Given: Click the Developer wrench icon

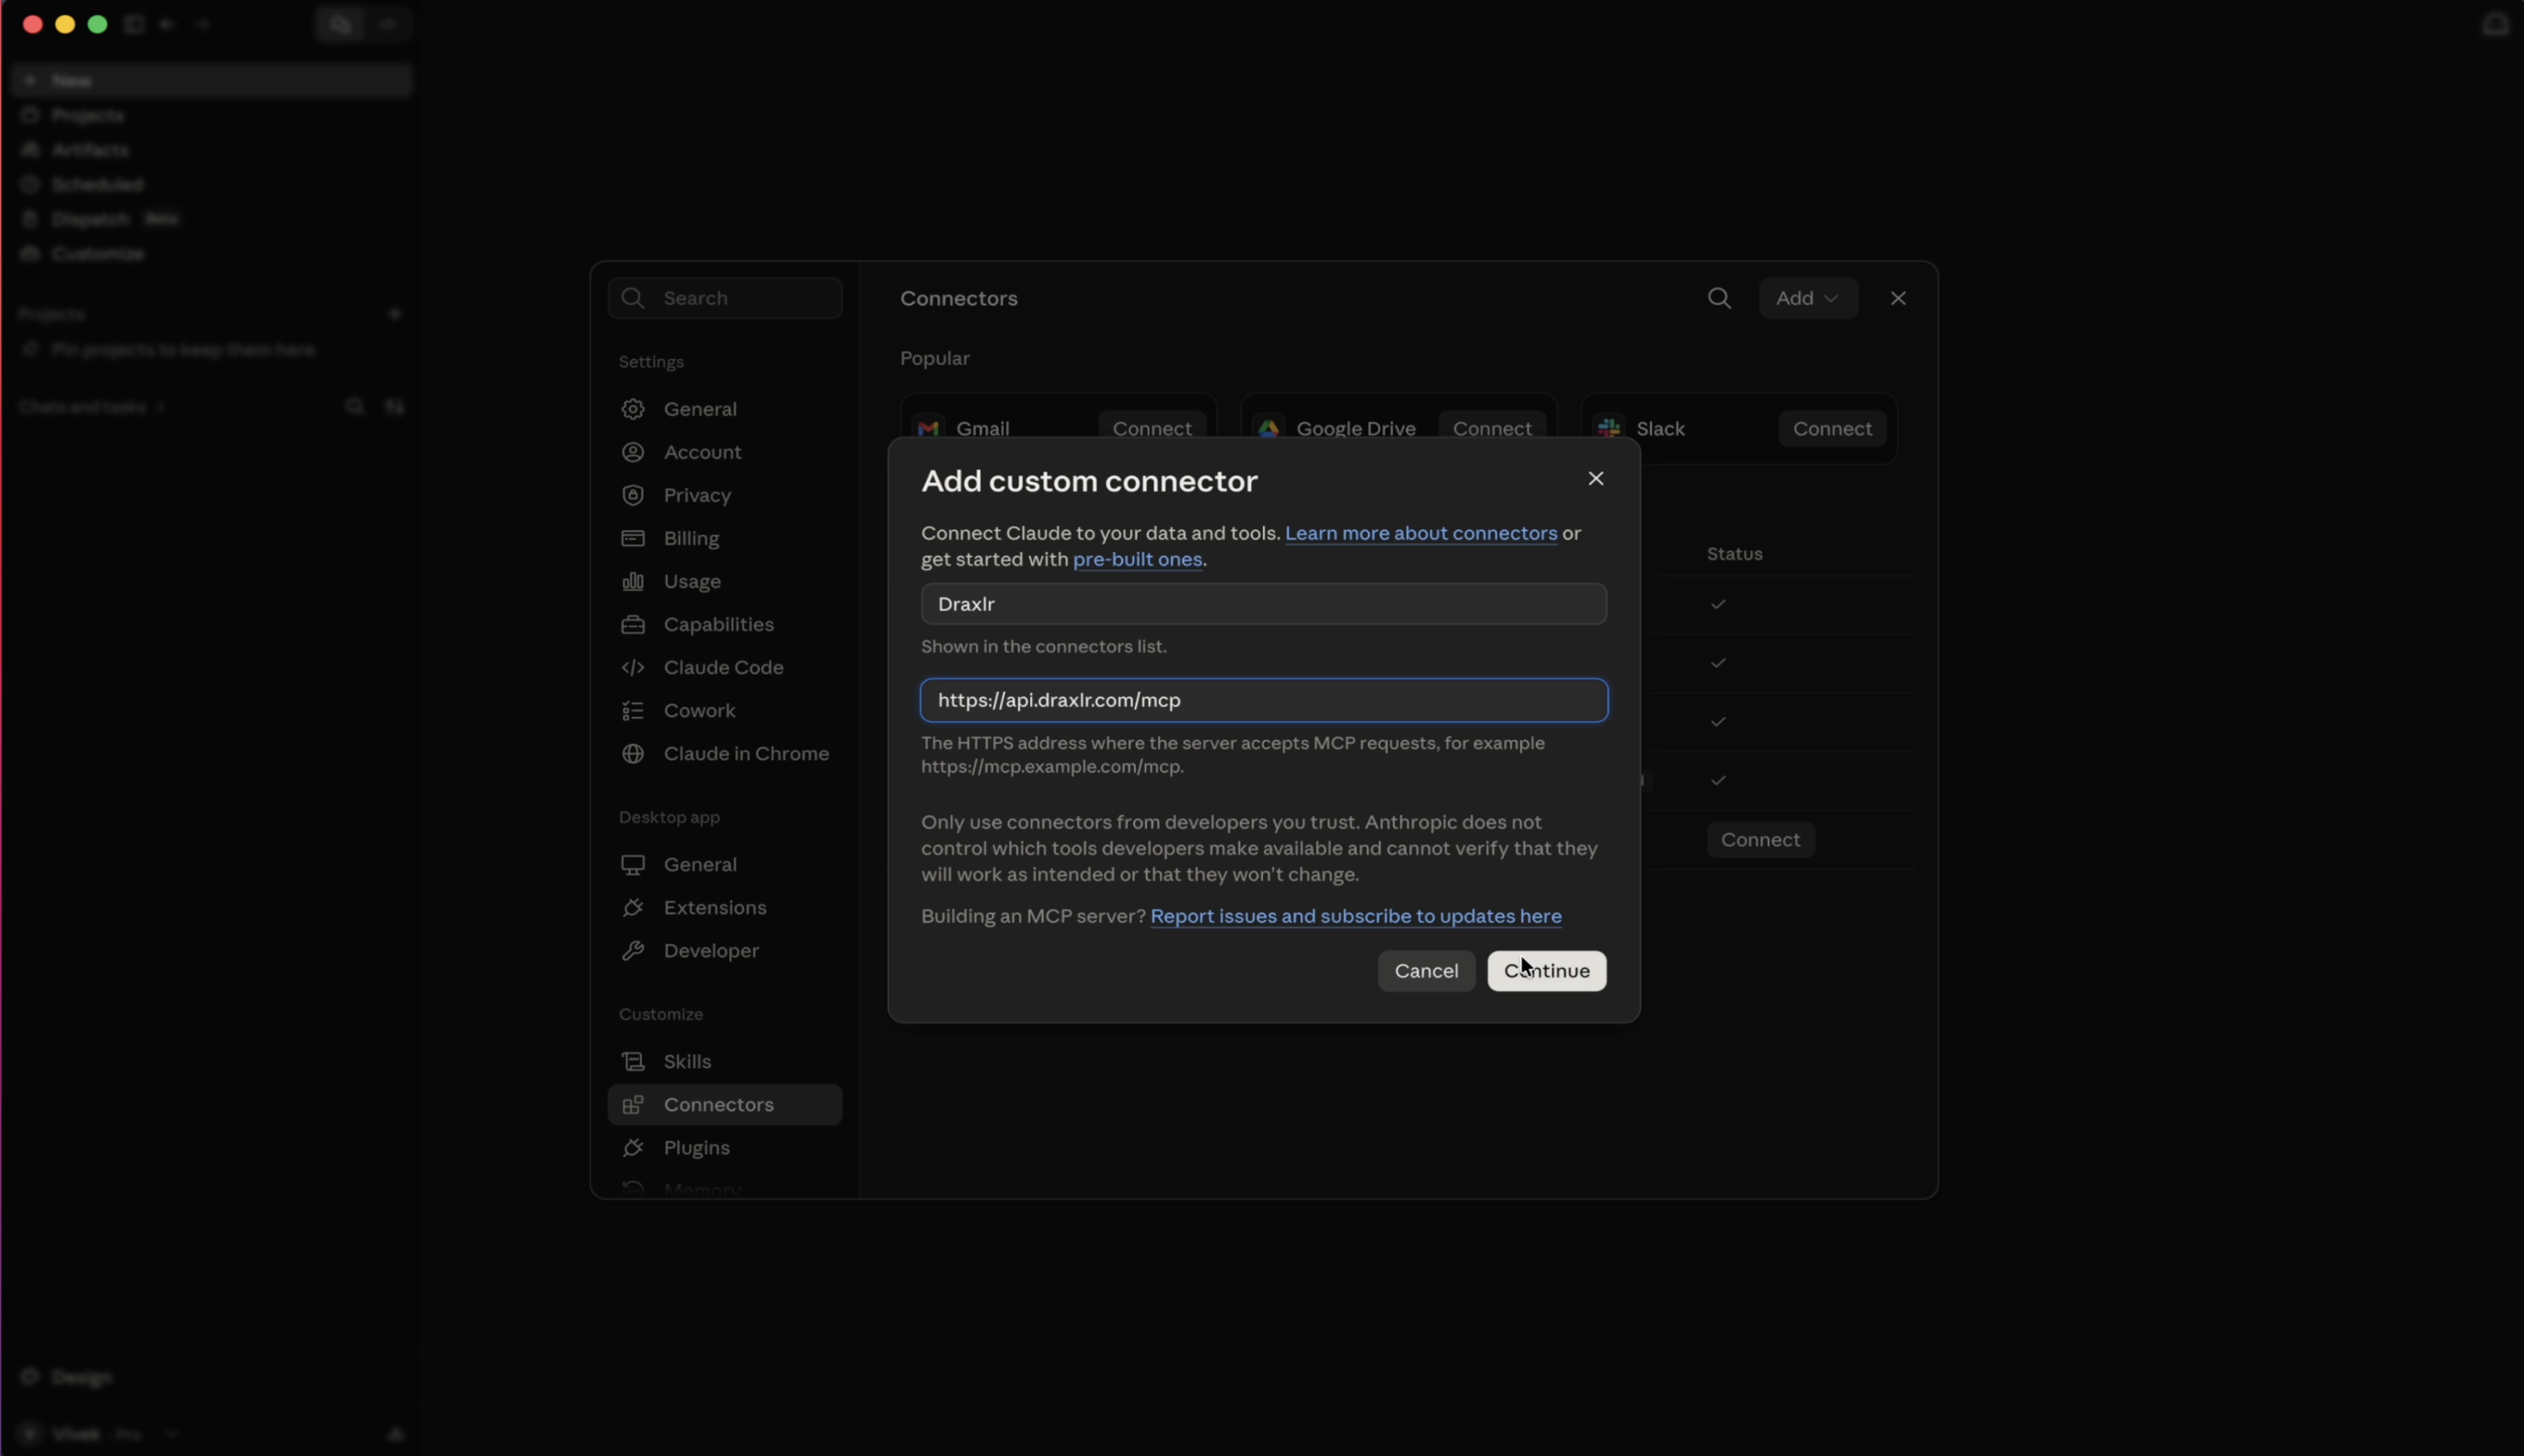Looking at the screenshot, I should point(632,950).
